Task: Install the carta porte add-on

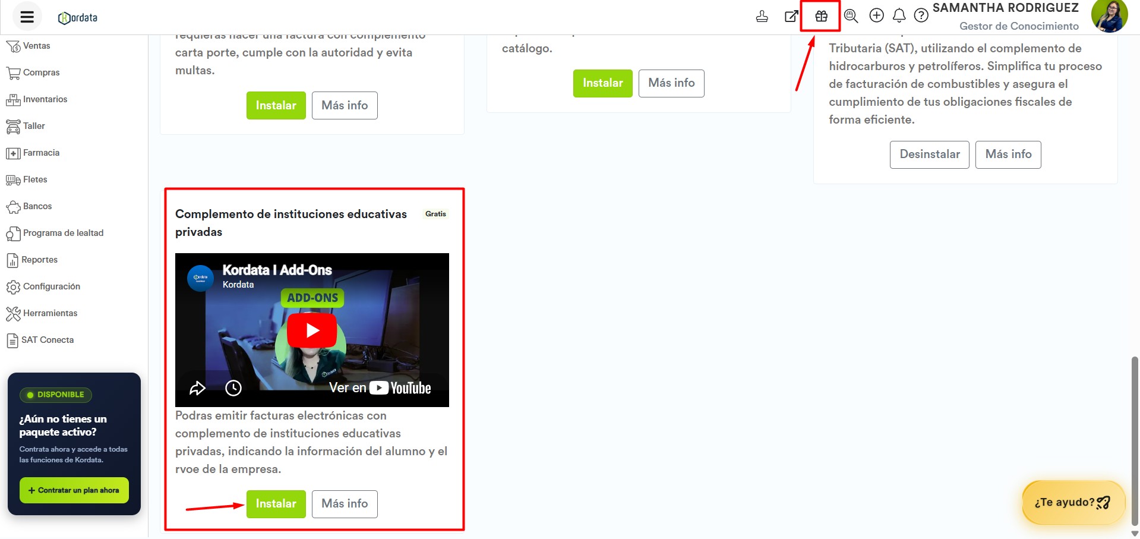Action: [x=276, y=105]
